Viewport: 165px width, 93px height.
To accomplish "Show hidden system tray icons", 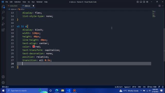I will tap(141, 91).
